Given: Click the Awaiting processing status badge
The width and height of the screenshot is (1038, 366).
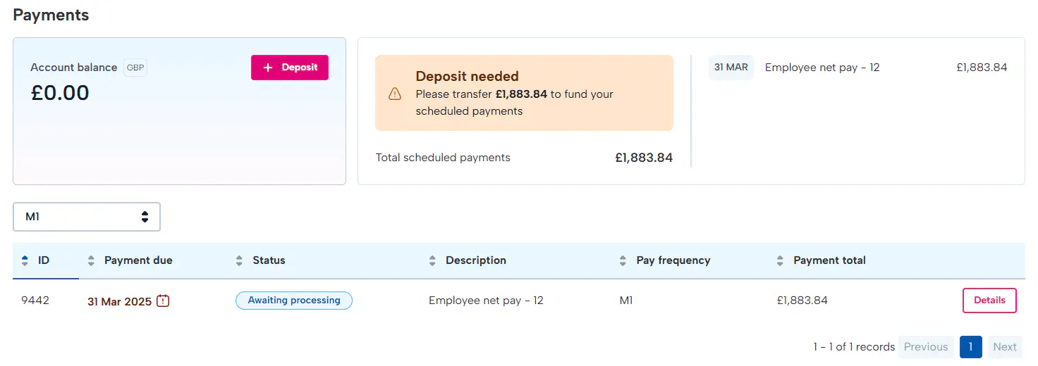Looking at the screenshot, I should pos(294,301).
